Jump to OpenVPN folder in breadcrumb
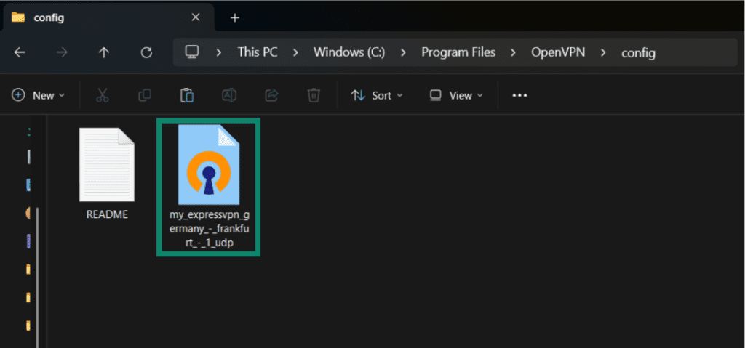 558,52
